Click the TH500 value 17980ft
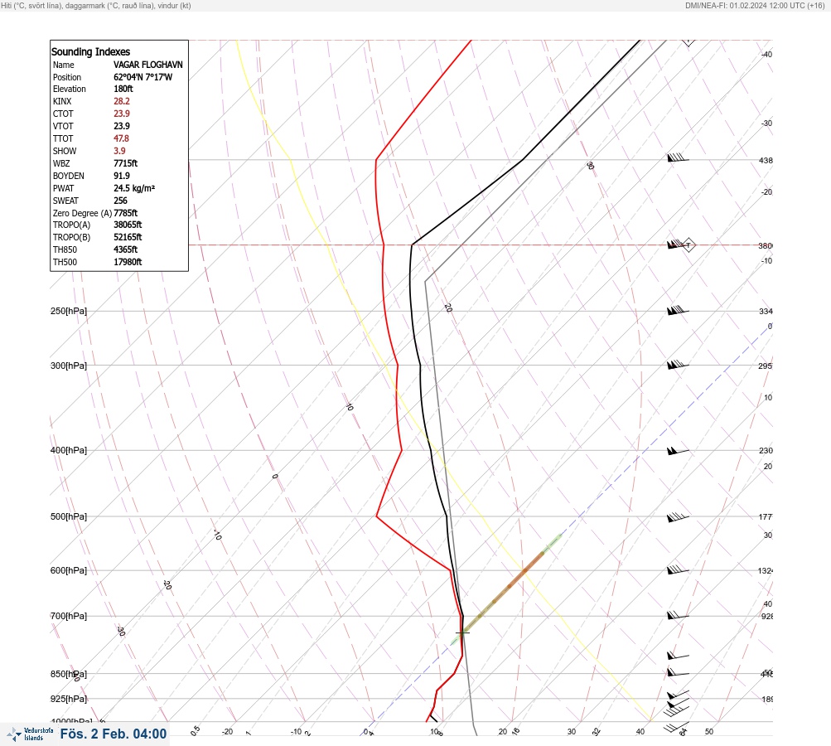831x746 pixels. point(128,262)
